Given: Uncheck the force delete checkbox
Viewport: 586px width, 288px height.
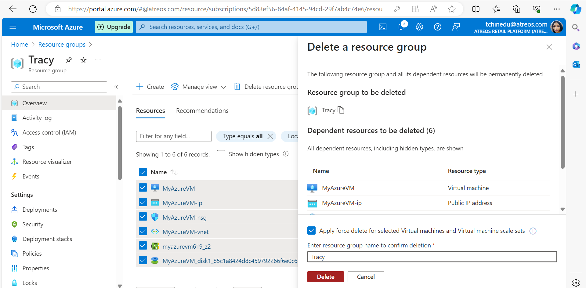Looking at the screenshot, I should pyautogui.click(x=311, y=231).
